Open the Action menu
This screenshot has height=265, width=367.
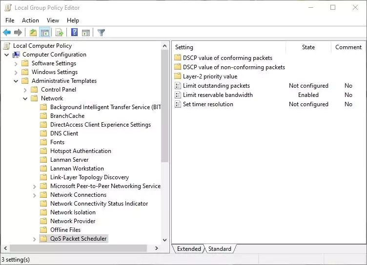[x=30, y=20]
